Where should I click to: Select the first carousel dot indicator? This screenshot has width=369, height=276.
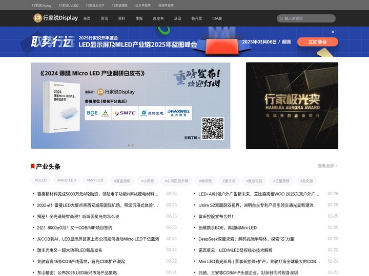pyautogui.click(x=129, y=146)
